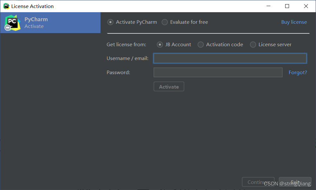Click the Activate button
The height and width of the screenshot is (190, 316).
point(169,87)
